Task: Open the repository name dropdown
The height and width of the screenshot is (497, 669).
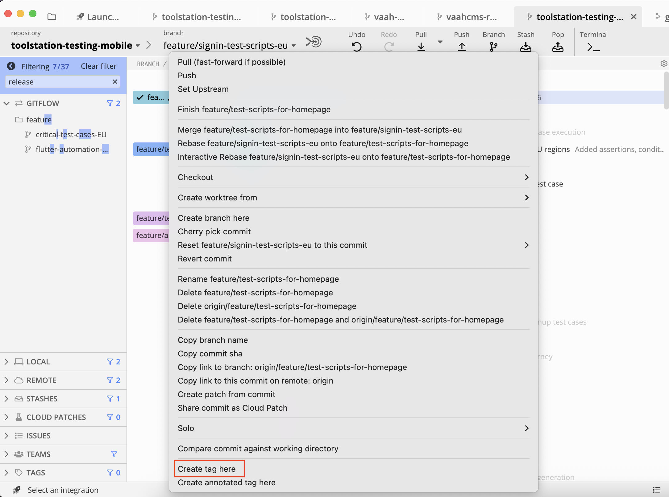Action: click(x=138, y=46)
